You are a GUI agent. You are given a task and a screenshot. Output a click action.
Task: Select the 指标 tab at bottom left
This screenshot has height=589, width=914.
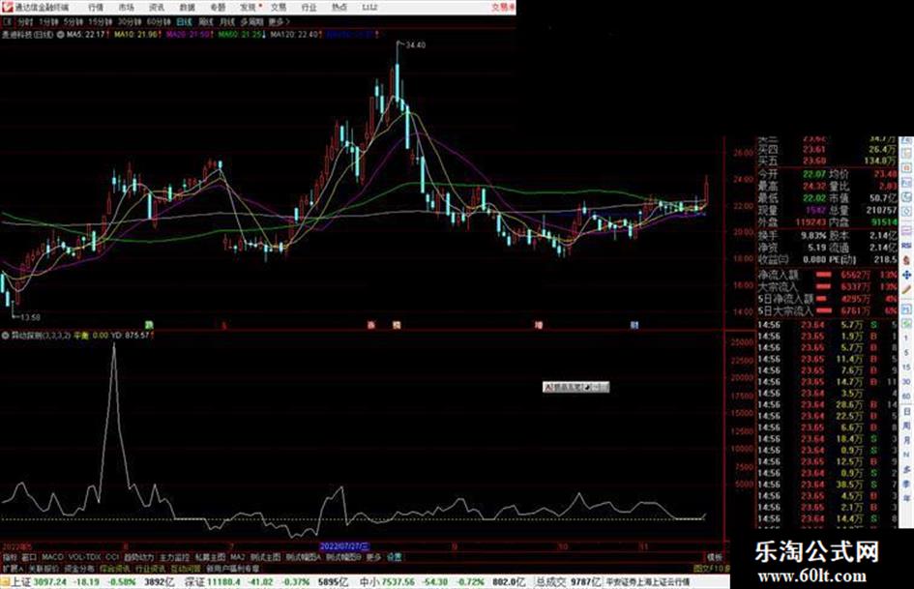tap(10, 557)
